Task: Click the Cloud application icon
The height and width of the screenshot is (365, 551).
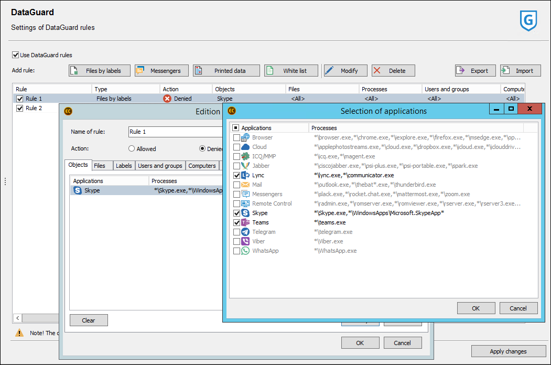Action: pyautogui.click(x=245, y=147)
